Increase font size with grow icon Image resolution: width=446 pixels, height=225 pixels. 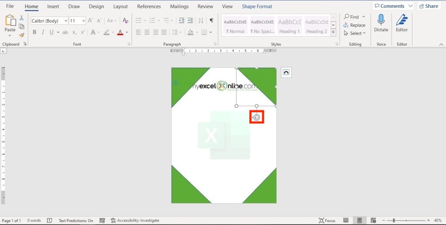[x=90, y=20]
